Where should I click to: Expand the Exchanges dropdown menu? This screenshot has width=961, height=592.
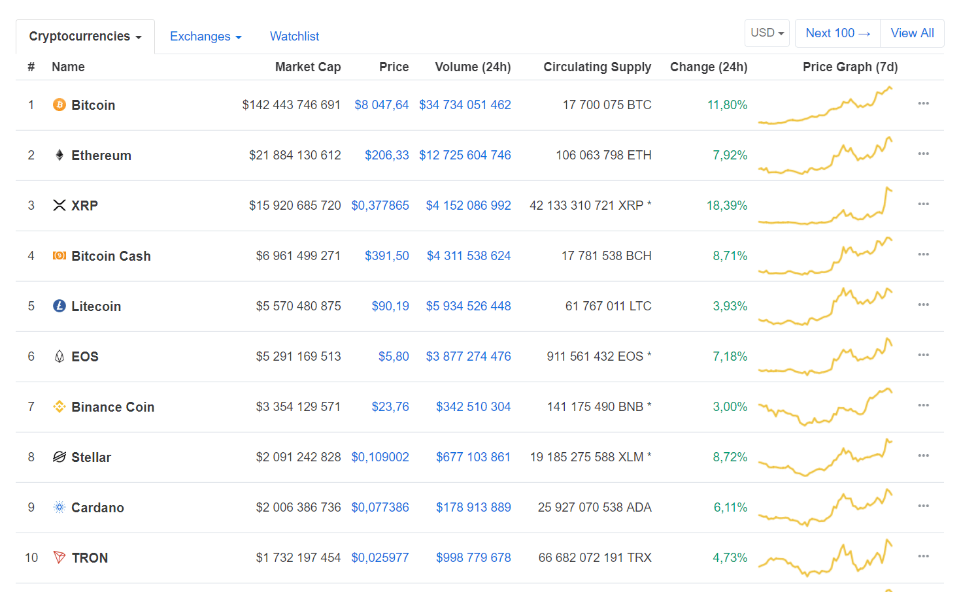pos(205,37)
